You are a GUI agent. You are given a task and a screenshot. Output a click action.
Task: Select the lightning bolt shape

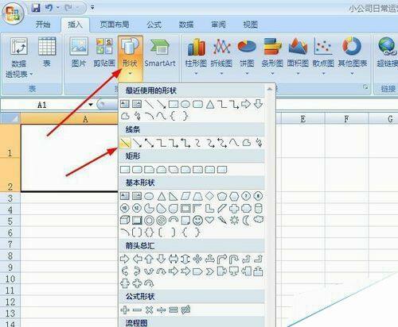[x=222, y=220]
